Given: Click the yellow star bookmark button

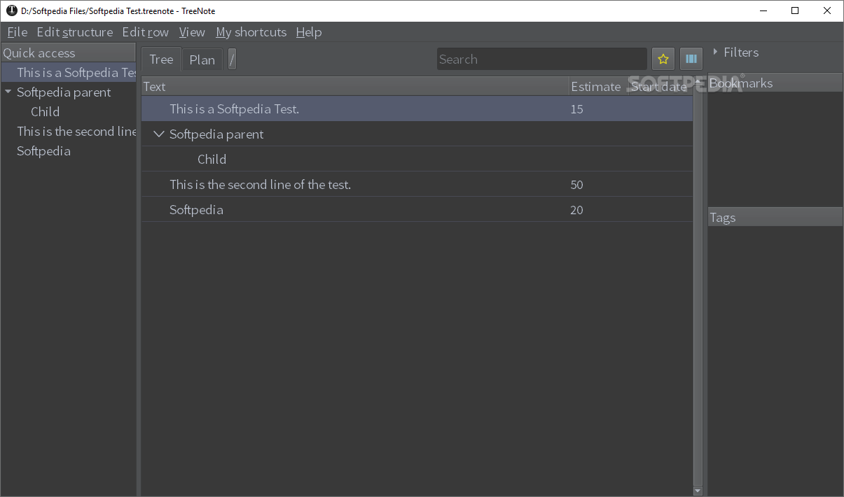Looking at the screenshot, I should pos(663,59).
